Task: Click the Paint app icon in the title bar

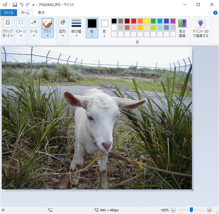Action: pyautogui.click(x=5, y=5)
